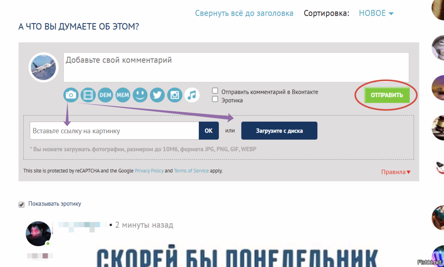
Task: Uncheck 'Показывать эротику' checkbox
Action: click(22, 205)
